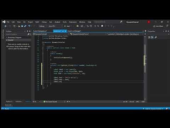Click the Alphabetical sort icon in Properties

click(152, 37)
